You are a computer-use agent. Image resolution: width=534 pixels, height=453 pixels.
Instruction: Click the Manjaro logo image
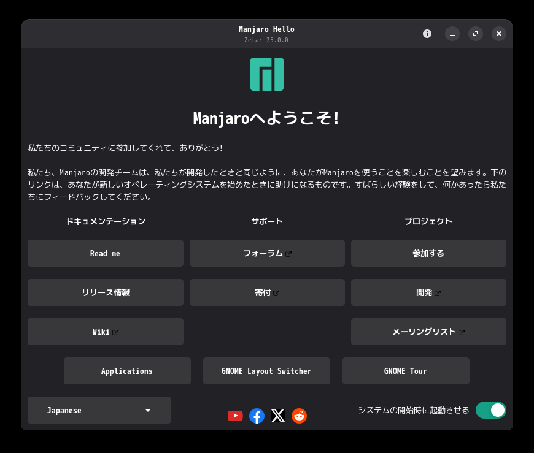pos(267,74)
